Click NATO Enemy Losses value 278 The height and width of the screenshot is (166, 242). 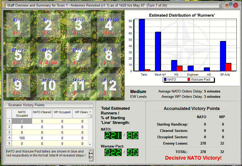pyautogui.click(x=203, y=143)
